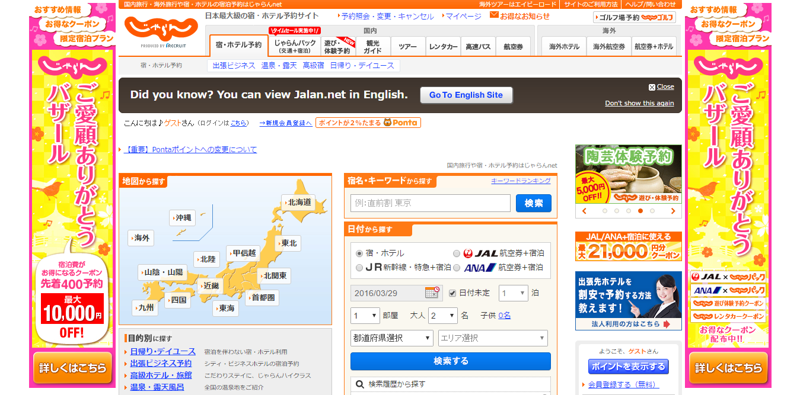Screen dimensions: 800x395
Task: Open the 日帰り・デイユース purpose link
Action: [162, 352]
